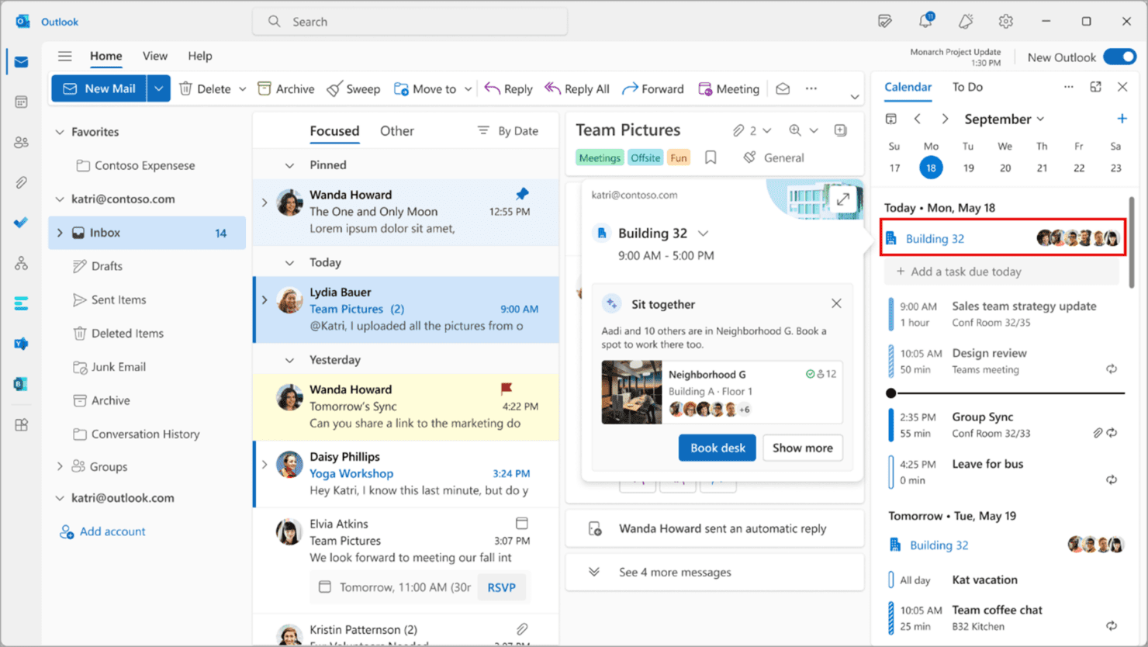This screenshot has height=647, width=1148.
Task: Open the To Do app in sidebar
Action: tap(21, 223)
